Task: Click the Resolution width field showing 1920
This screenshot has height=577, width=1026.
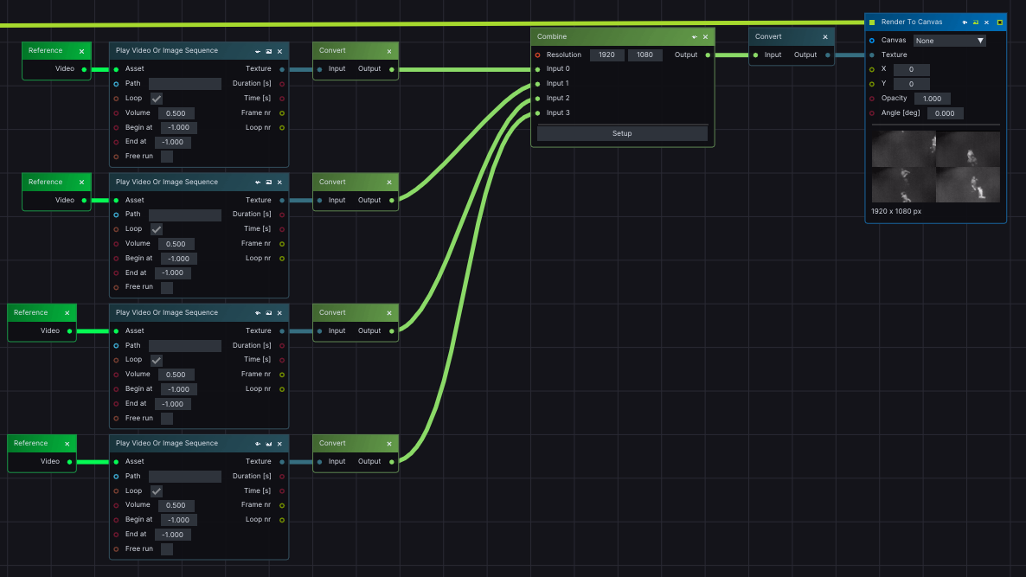Action: point(606,55)
